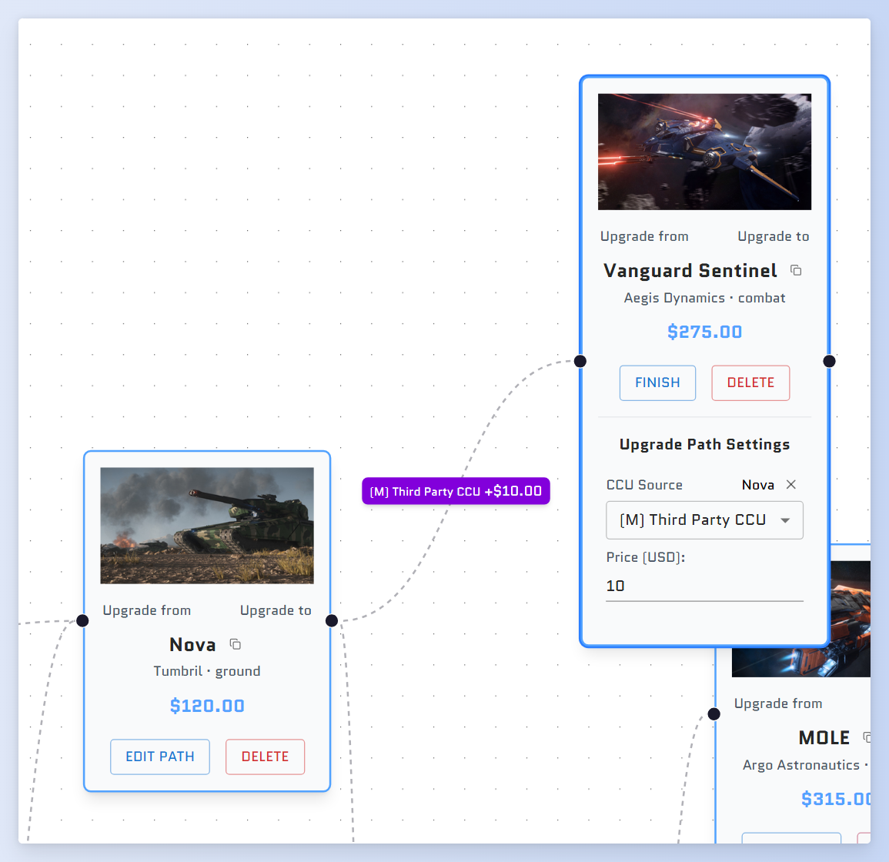The height and width of the screenshot is (862, 889).
Task: Click the Vanguard Sentinel ship image
Action: coord(704,152)
